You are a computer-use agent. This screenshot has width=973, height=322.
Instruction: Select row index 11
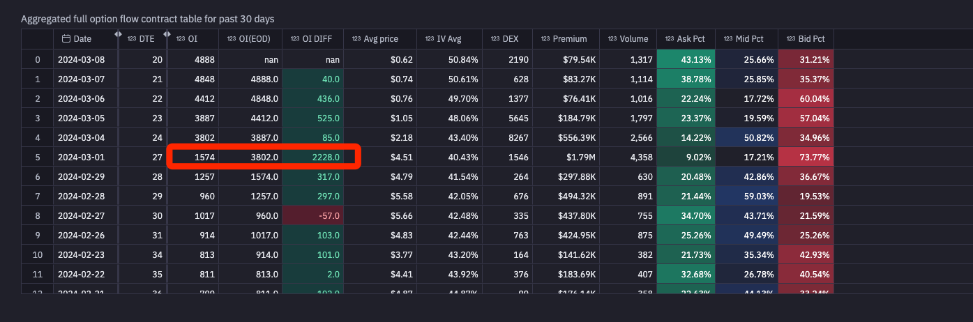(x=37, y=275)
